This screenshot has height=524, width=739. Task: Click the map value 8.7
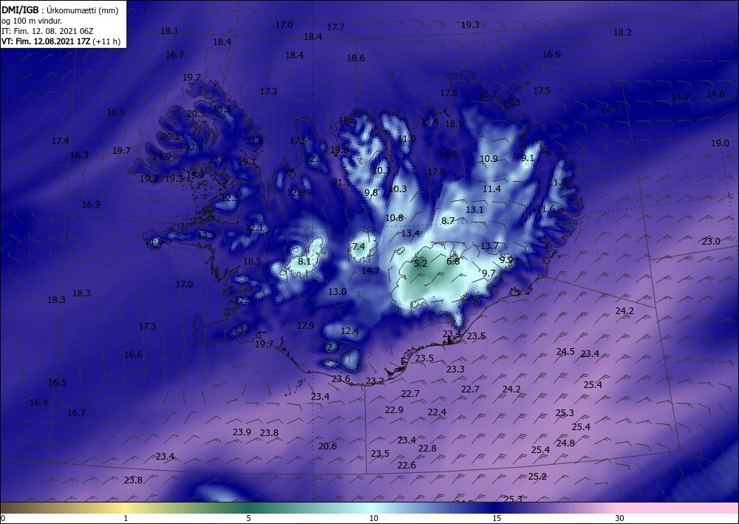(448, 220)
